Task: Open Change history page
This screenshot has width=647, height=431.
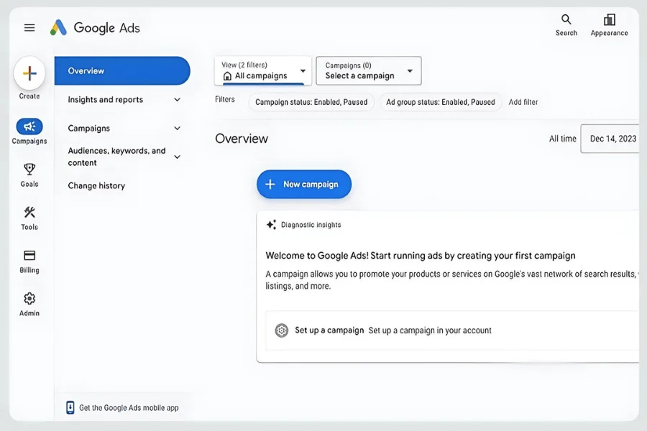Action: click(x=96, y=185)
